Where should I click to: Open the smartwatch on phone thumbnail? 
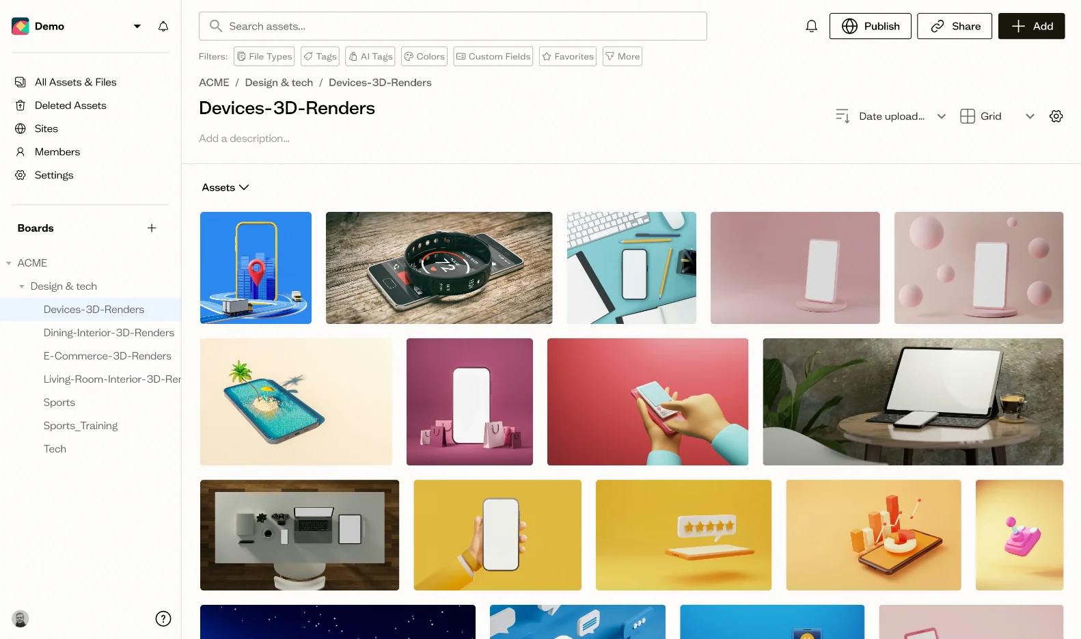pos(439,268)
